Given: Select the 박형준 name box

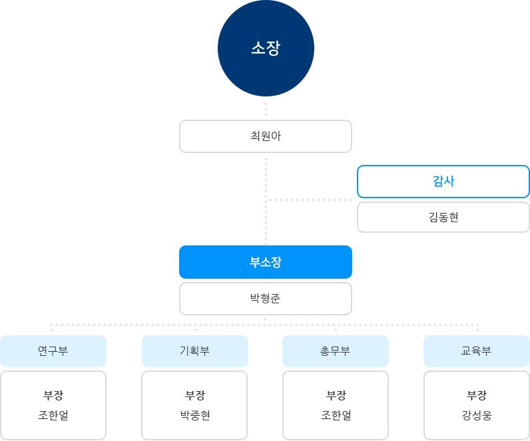Looking at the screenshot, I should coord(266,299).
